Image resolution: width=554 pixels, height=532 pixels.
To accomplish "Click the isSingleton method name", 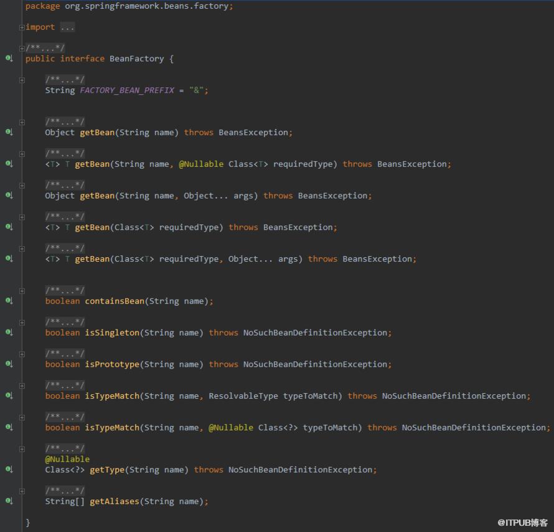I will point(112,333).
